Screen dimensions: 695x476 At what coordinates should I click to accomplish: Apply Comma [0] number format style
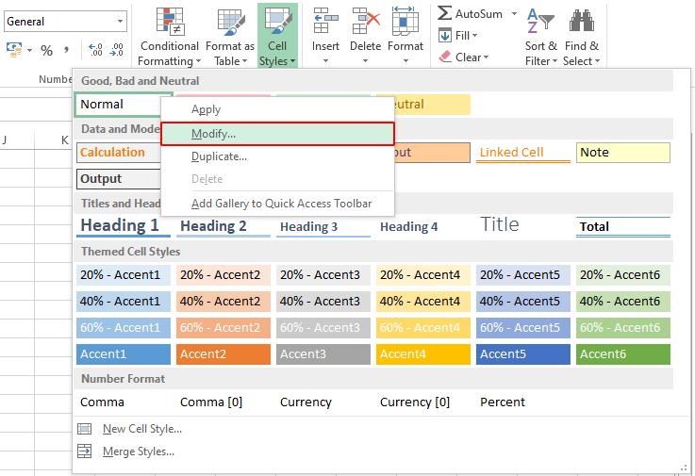[x=223, y=402]
